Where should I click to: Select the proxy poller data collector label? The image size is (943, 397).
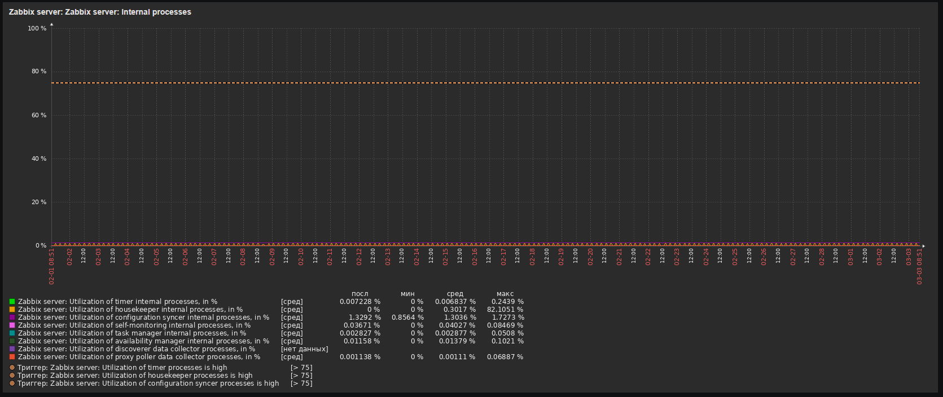point(139,357)
